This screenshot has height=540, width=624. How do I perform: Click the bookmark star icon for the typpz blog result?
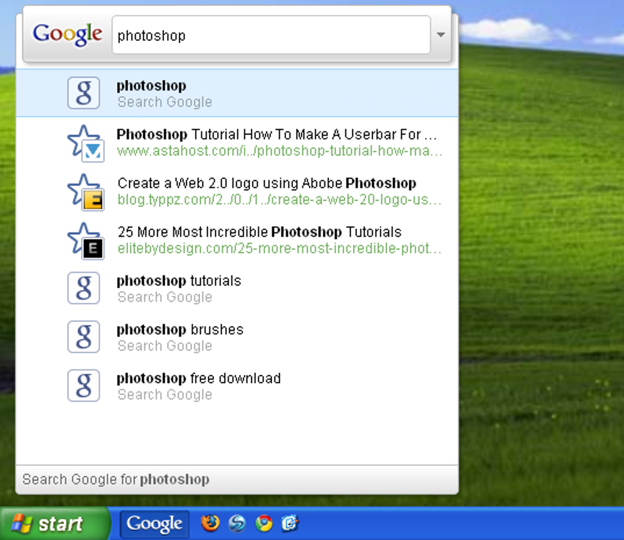pyautogui.click(x=86, y=192)
